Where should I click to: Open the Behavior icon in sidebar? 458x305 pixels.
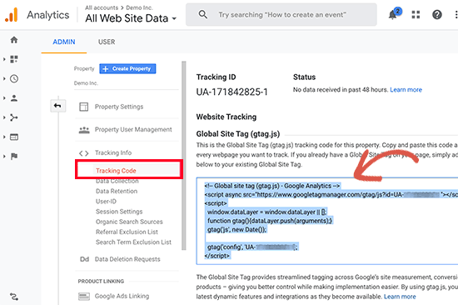click(x=14, y=137)
